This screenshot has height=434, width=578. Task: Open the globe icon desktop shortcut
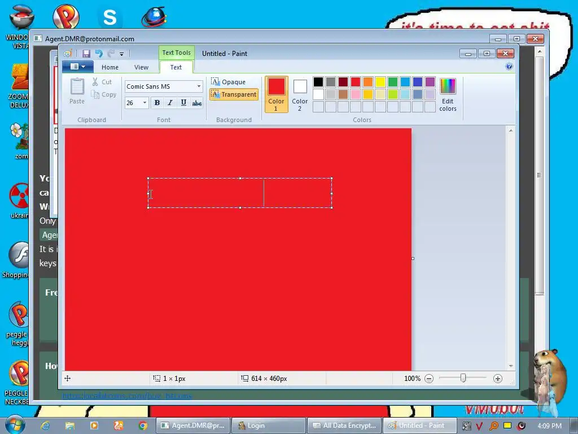(154, 17)
